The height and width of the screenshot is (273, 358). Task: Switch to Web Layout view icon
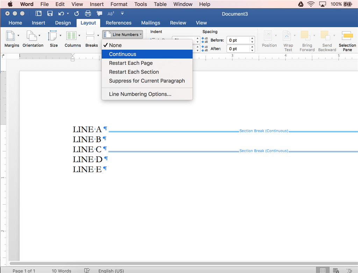336,271
